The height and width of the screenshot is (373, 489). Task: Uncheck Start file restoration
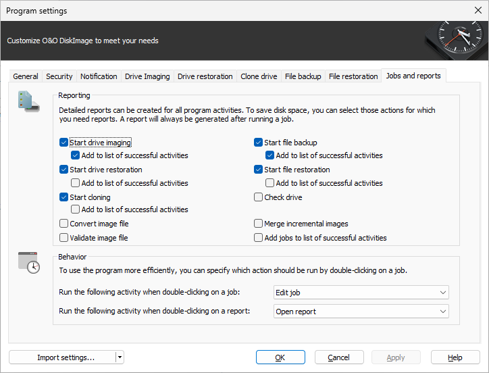(x=258, y=170)
